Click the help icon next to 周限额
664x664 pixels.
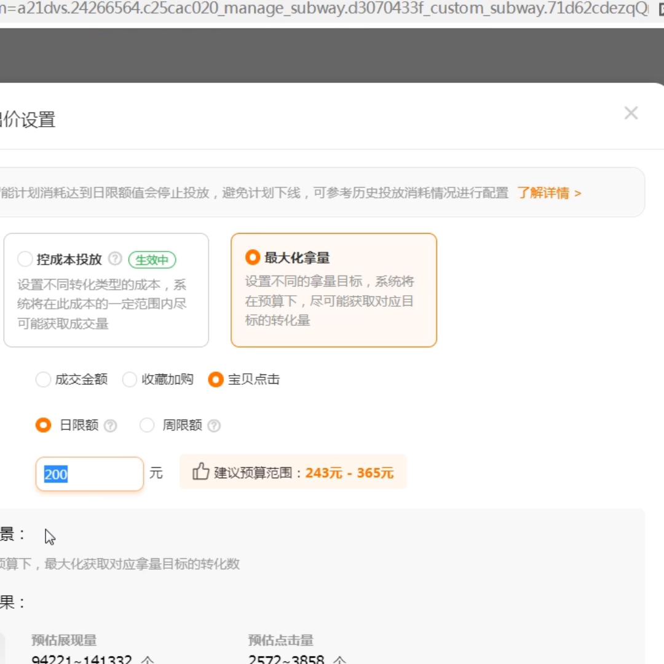(x=214, y=425)
